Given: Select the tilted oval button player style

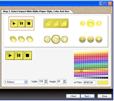Looking at the screenshot, I should (21, 39).
